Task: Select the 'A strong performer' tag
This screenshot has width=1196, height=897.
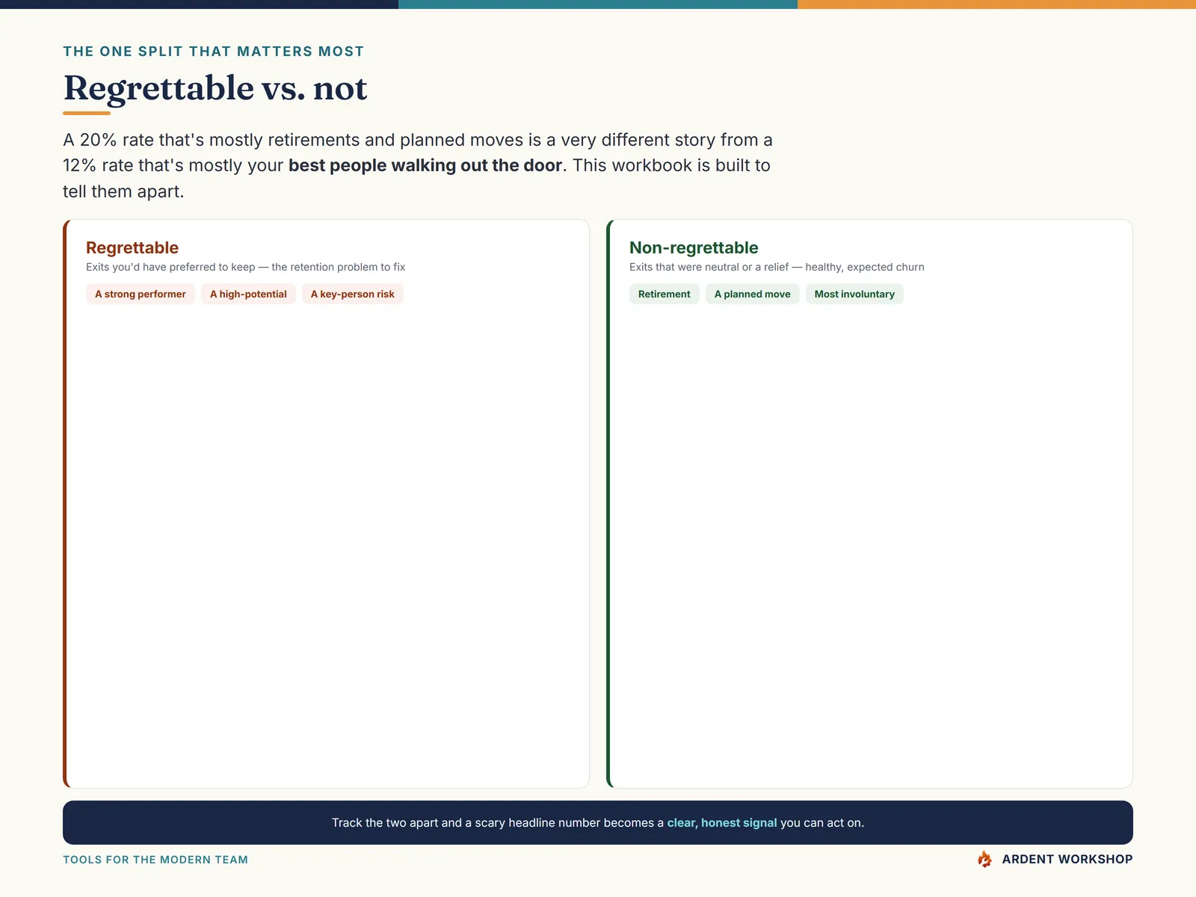Action: (x=141, y=294)
